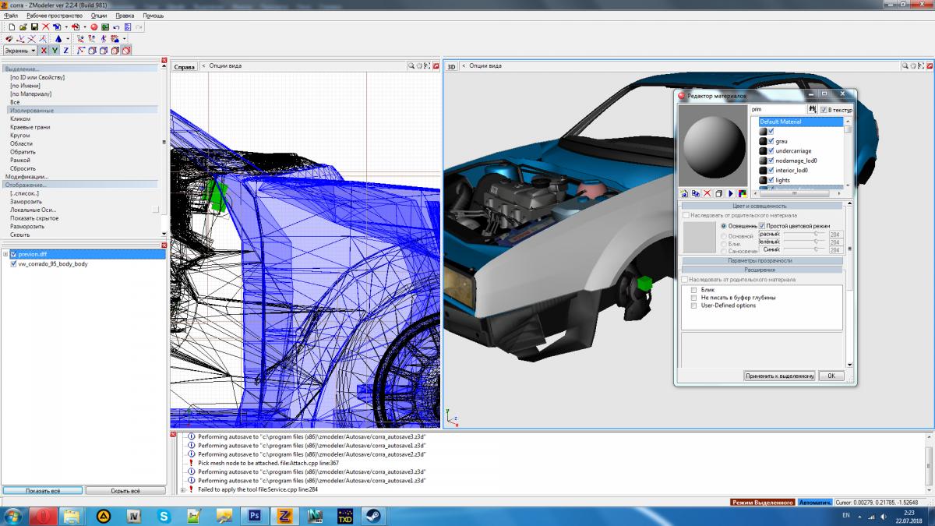Toggle the Z axis constraint button
The width and height of the screenshot is (935, 526).
pyautogui.click(x=65, y=50)
